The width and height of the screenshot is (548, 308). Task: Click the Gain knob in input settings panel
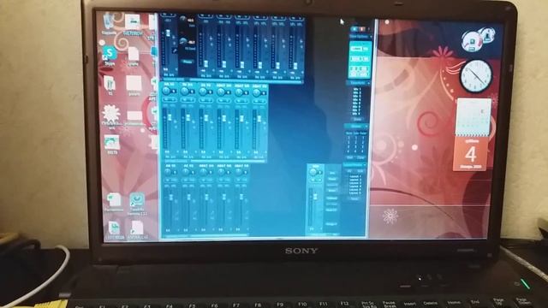[182, 19]
